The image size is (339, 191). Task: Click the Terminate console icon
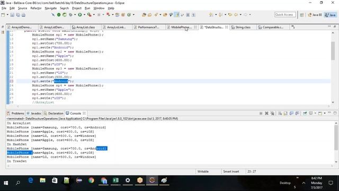click(x=261, y=113)
